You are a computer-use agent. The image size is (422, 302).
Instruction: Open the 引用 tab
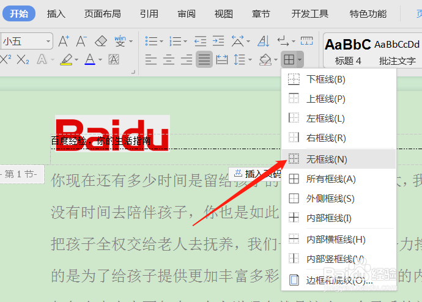point(149,13)
